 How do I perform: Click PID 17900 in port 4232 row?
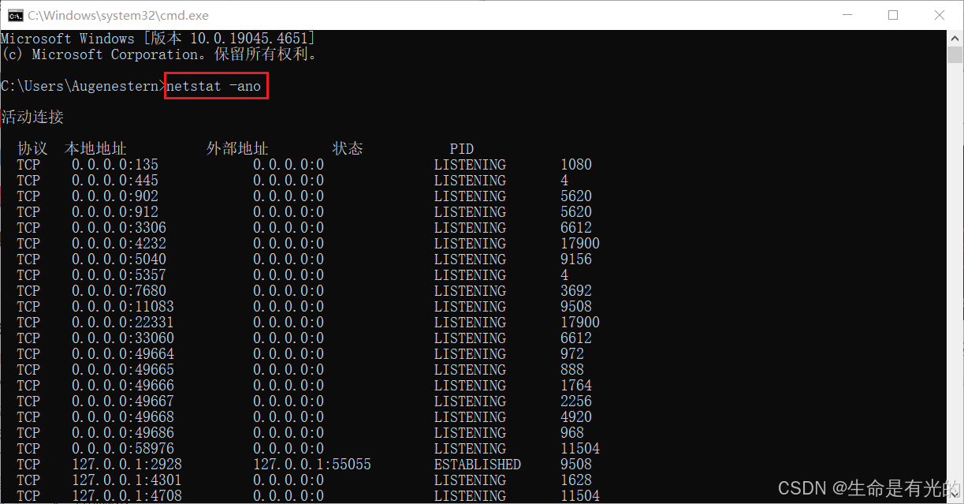[x=580, y=244]
